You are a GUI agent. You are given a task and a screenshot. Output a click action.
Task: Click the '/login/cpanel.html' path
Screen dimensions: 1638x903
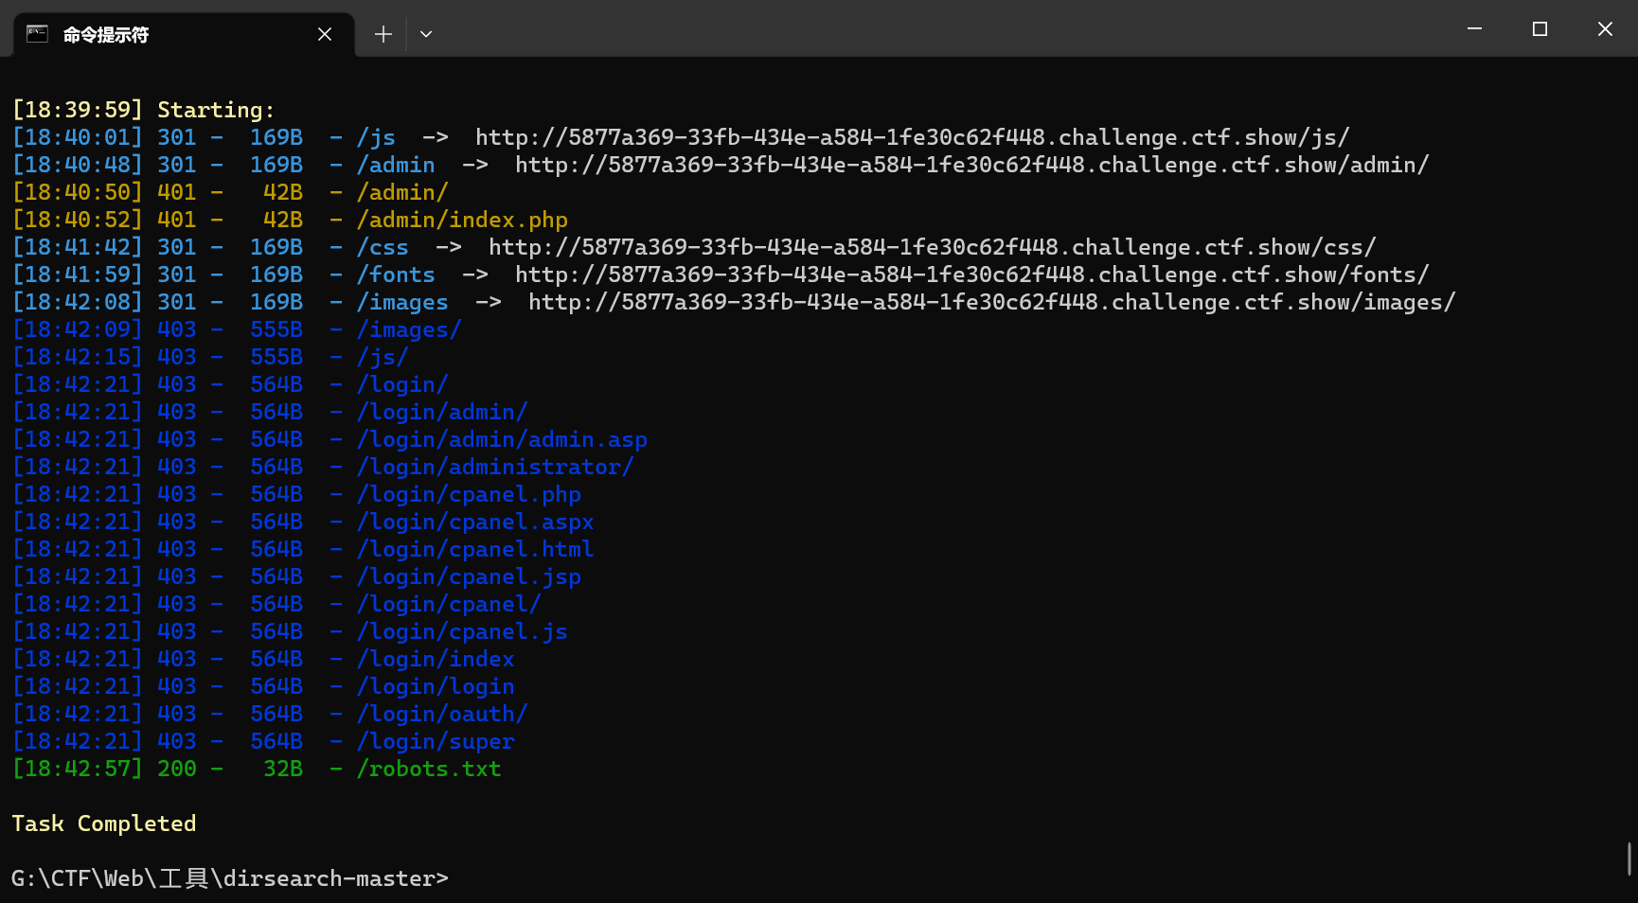pyautogui.click(x=475, y=549)
